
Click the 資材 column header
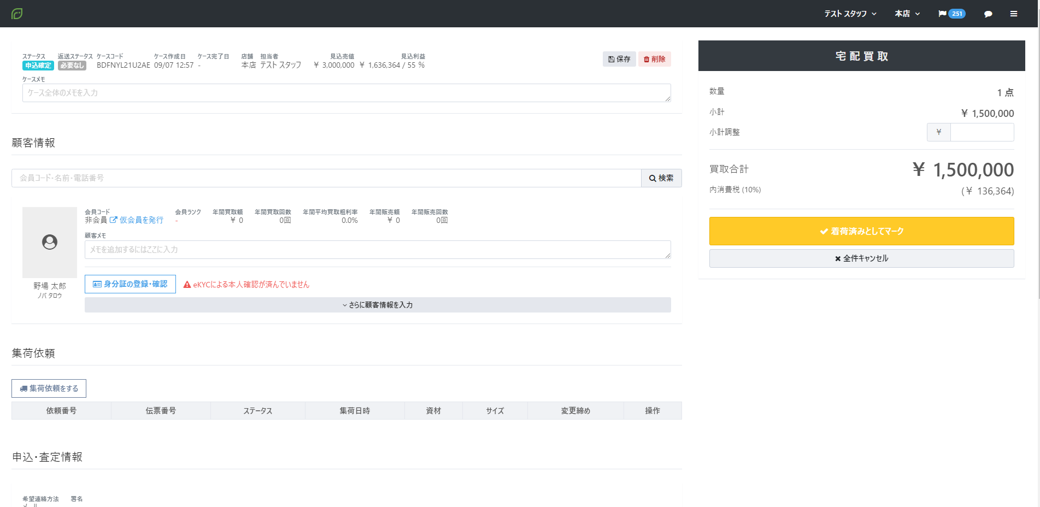pyautogui.click(x=433, y=411)
